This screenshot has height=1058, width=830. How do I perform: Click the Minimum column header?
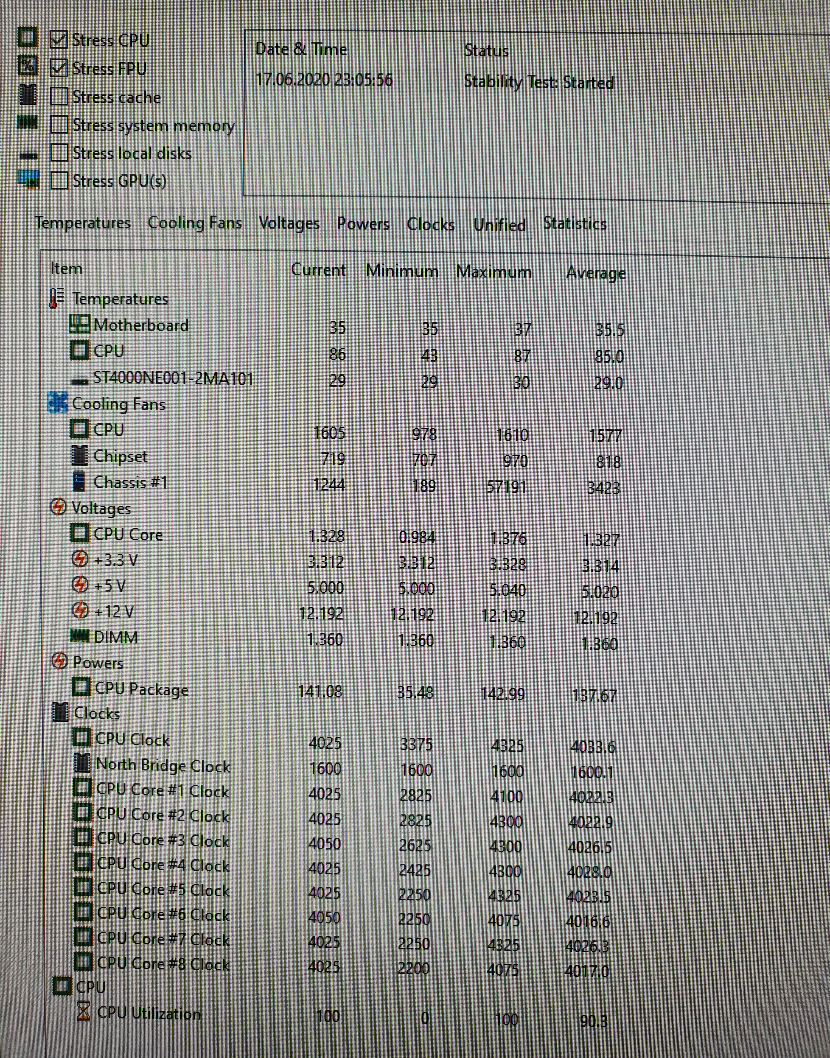click(402, 271)
